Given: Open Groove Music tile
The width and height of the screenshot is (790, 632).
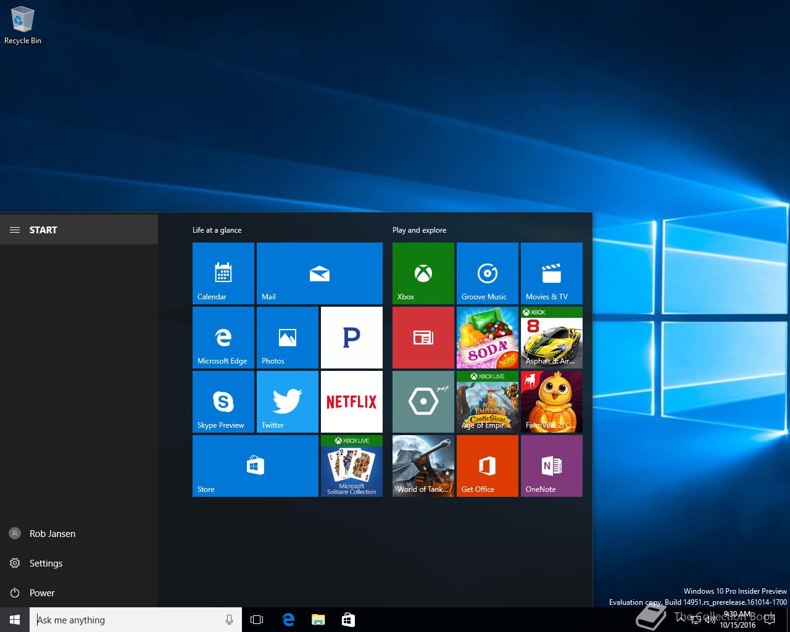Looking at the screenshot, I should (x=488, y=273).
